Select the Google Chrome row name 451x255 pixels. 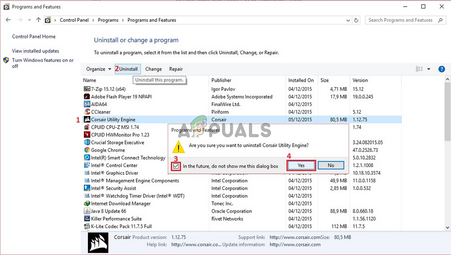click(108, 150)
